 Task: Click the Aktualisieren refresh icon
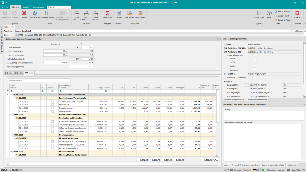point(35,13)
